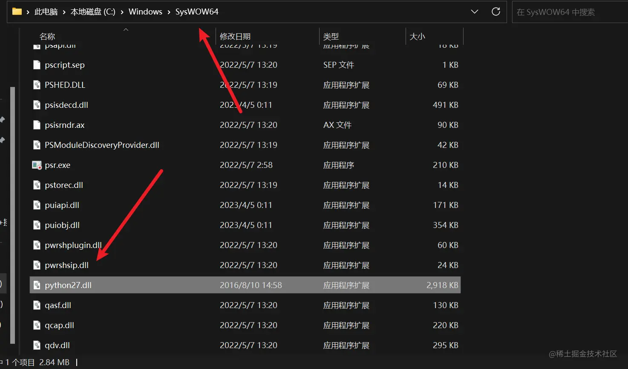Expand the chevron before 此电脑 breadcrumb
Image resolution: width=628 pixels, height=369 pixels.
(28, 12)
